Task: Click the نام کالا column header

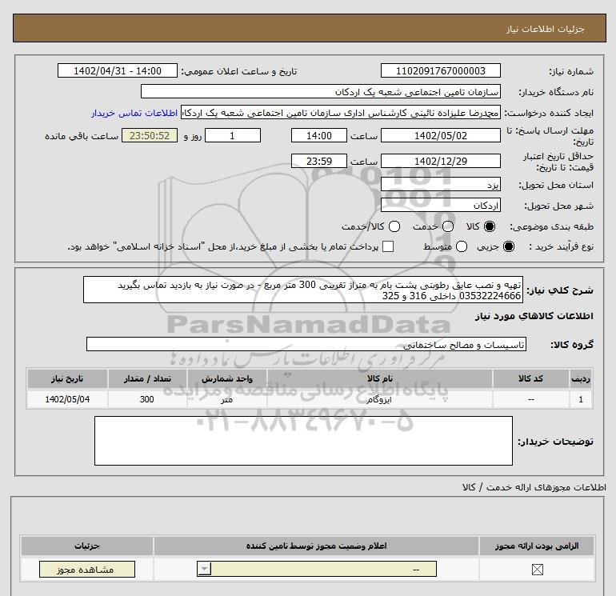Action: click(x=379, y=378)
